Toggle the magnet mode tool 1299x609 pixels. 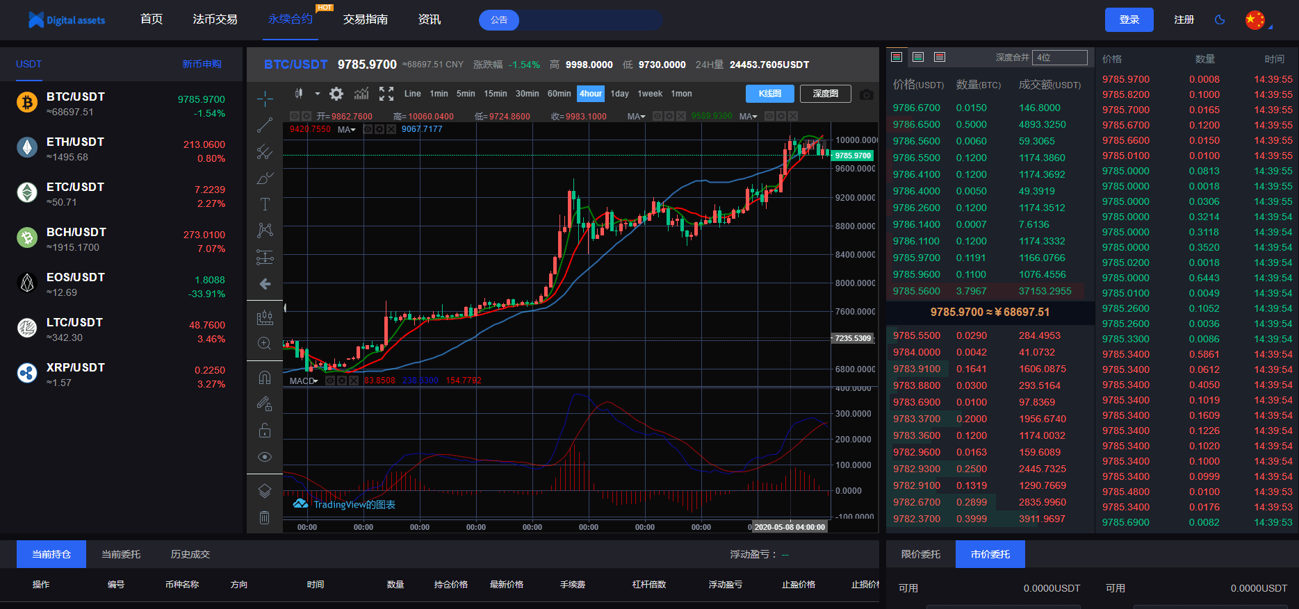click(x=265, y=377)
